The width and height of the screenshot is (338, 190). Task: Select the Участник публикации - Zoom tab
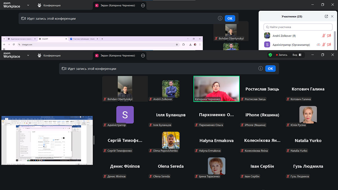[83, 39]
